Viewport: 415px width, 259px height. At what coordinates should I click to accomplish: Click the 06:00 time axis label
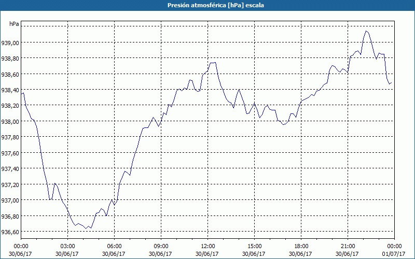114,247
